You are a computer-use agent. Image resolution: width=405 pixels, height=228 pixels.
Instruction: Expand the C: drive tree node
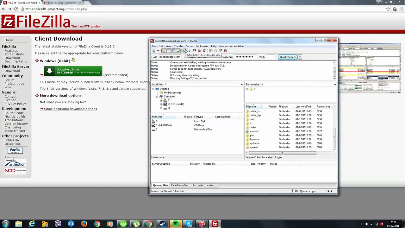(x=161, y=100)
